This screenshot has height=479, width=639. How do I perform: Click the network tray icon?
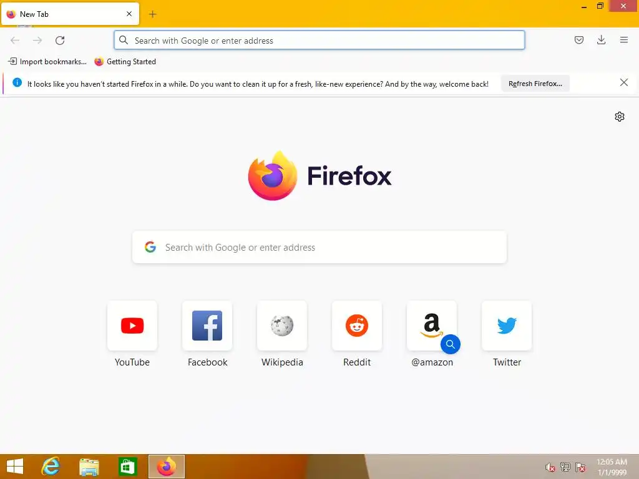coord(565,467)
